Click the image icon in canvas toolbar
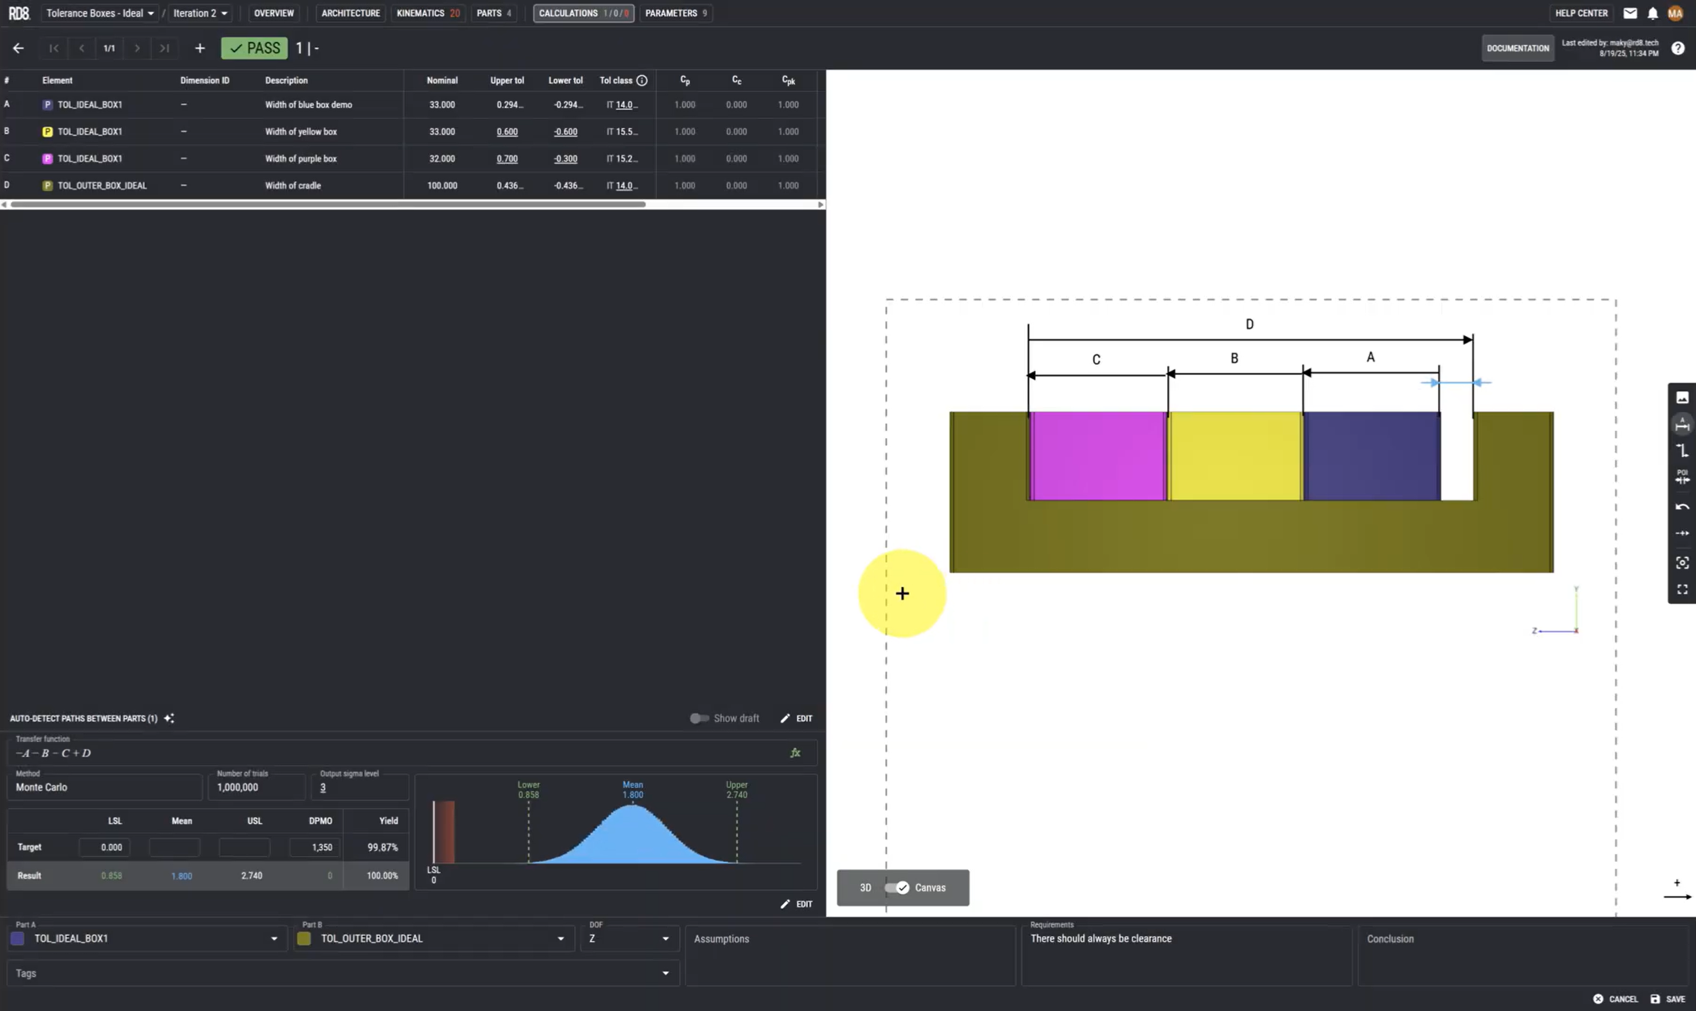Screen dimensions: 1696x1011 (x=1681, y=397)
